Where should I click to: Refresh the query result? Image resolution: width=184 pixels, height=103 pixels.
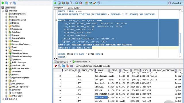(63, 66)
